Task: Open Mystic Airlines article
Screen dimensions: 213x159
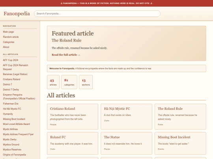Action: pos(11,129)
